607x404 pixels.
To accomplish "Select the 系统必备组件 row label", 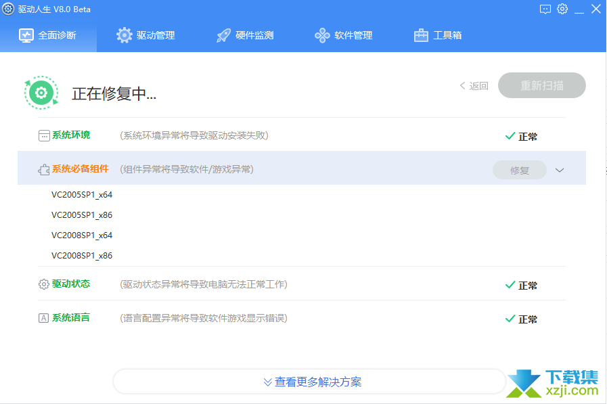I will pos(81,169).
